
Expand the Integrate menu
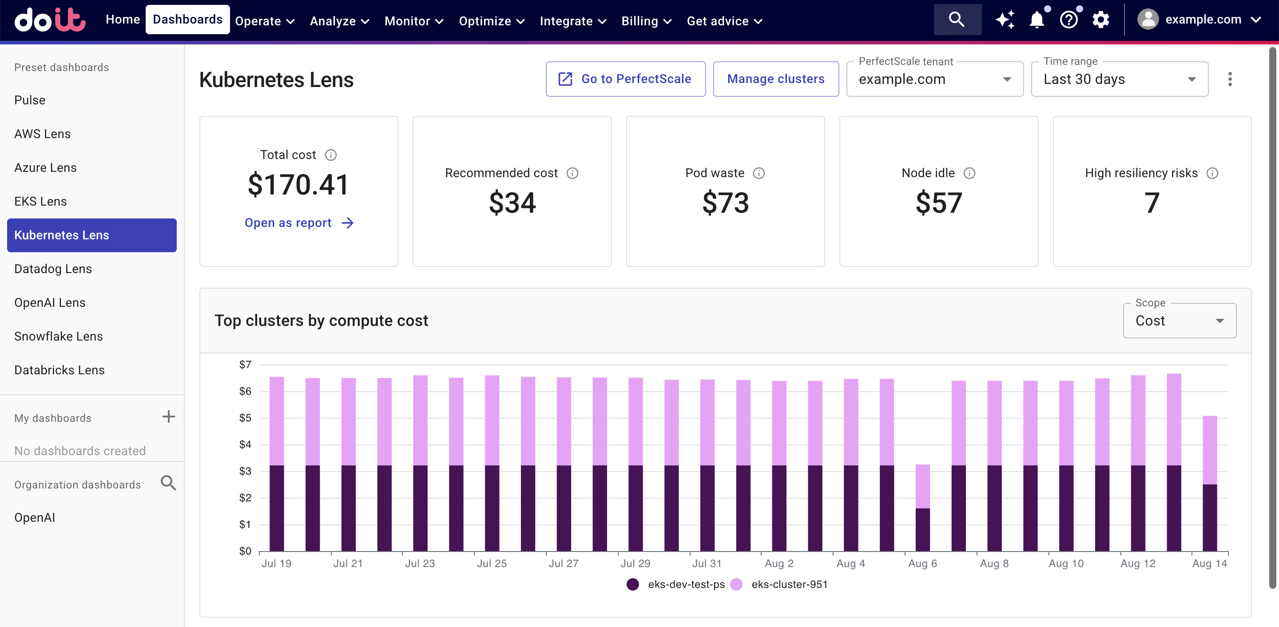point(573,21)
